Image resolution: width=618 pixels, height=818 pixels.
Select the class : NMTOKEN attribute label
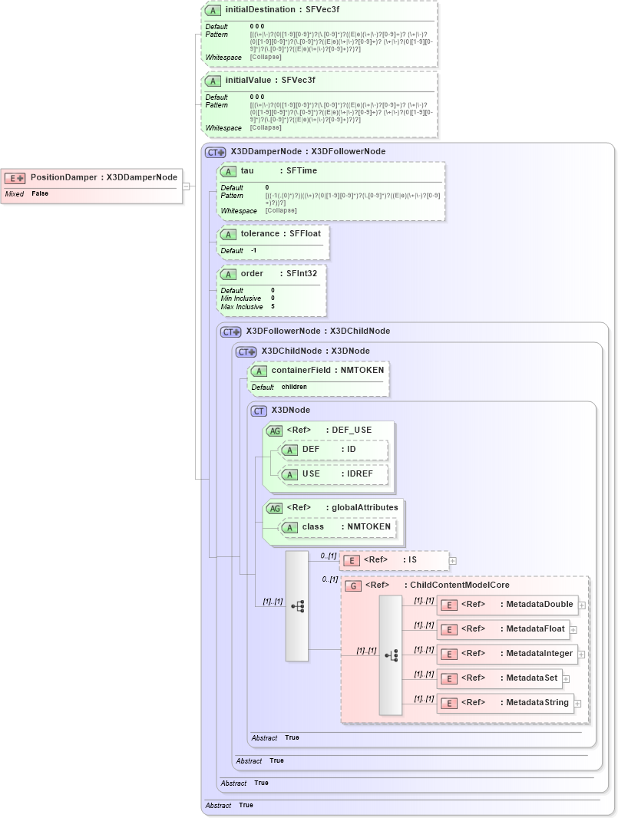pos(346,527)
